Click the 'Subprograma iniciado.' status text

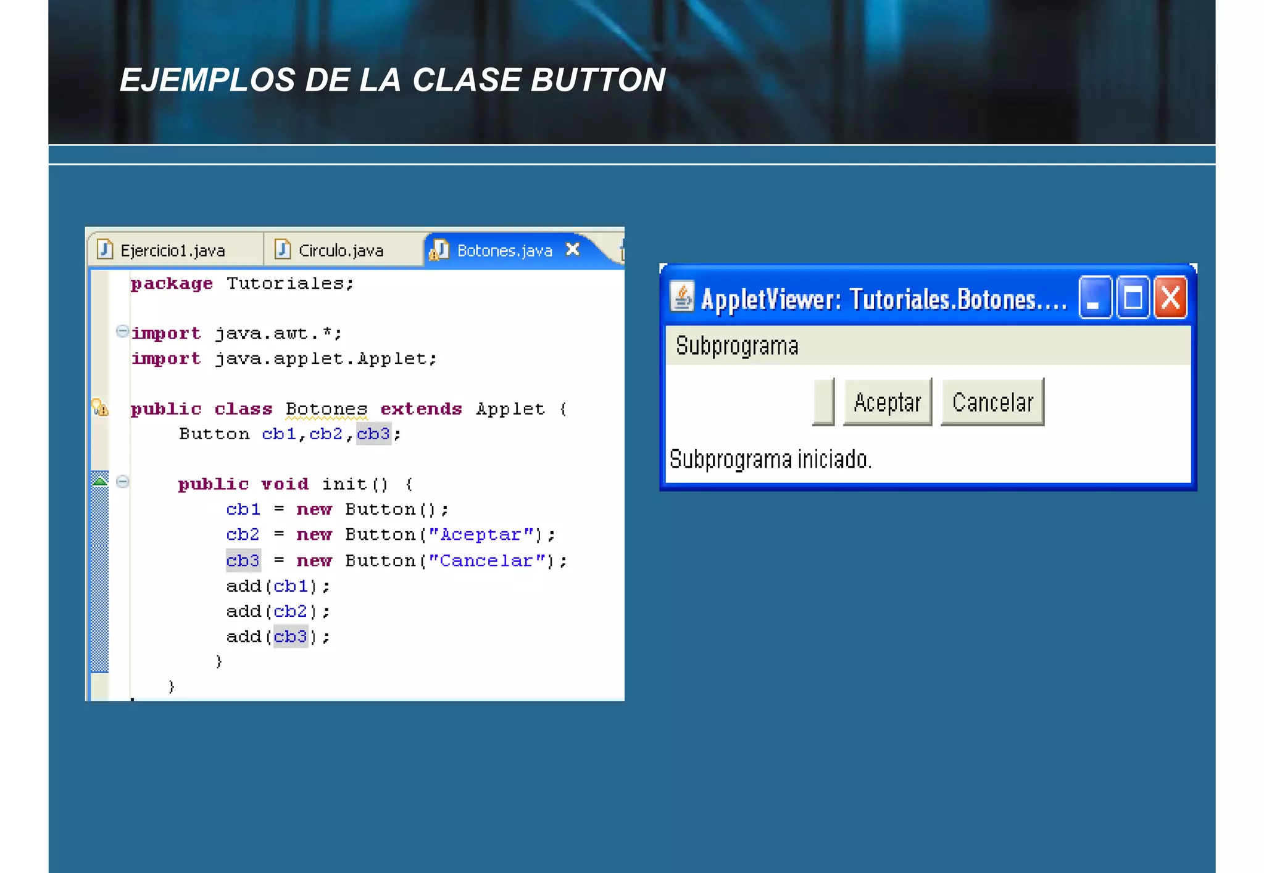pos(770,459)
